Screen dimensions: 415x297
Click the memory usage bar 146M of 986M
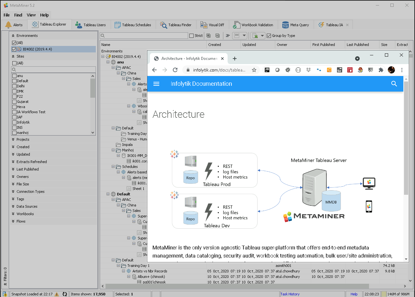[398, 294]
